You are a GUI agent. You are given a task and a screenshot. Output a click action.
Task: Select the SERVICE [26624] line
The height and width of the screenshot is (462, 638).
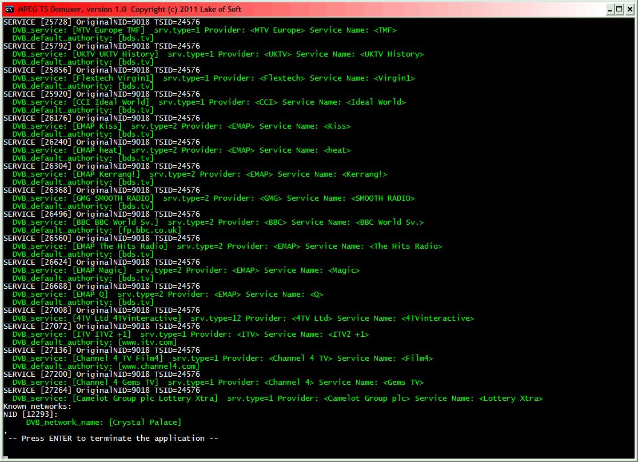coord(102,262)
